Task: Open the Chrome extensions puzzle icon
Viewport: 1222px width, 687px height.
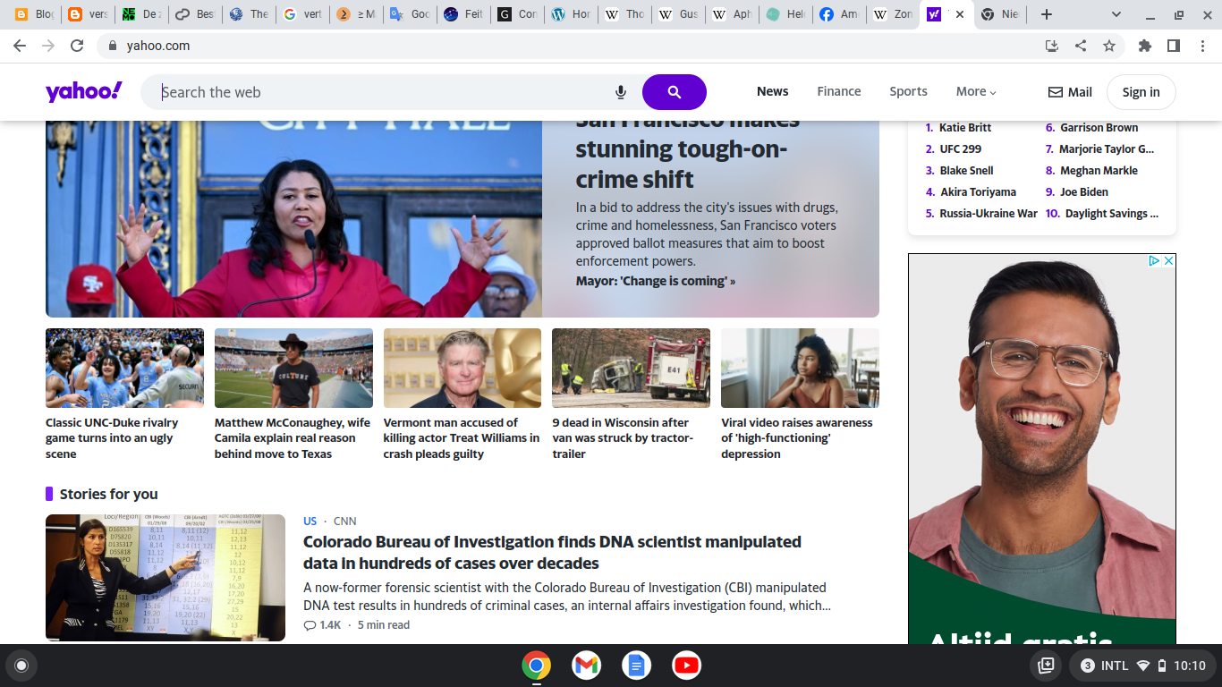Action: coord(1145,46)
